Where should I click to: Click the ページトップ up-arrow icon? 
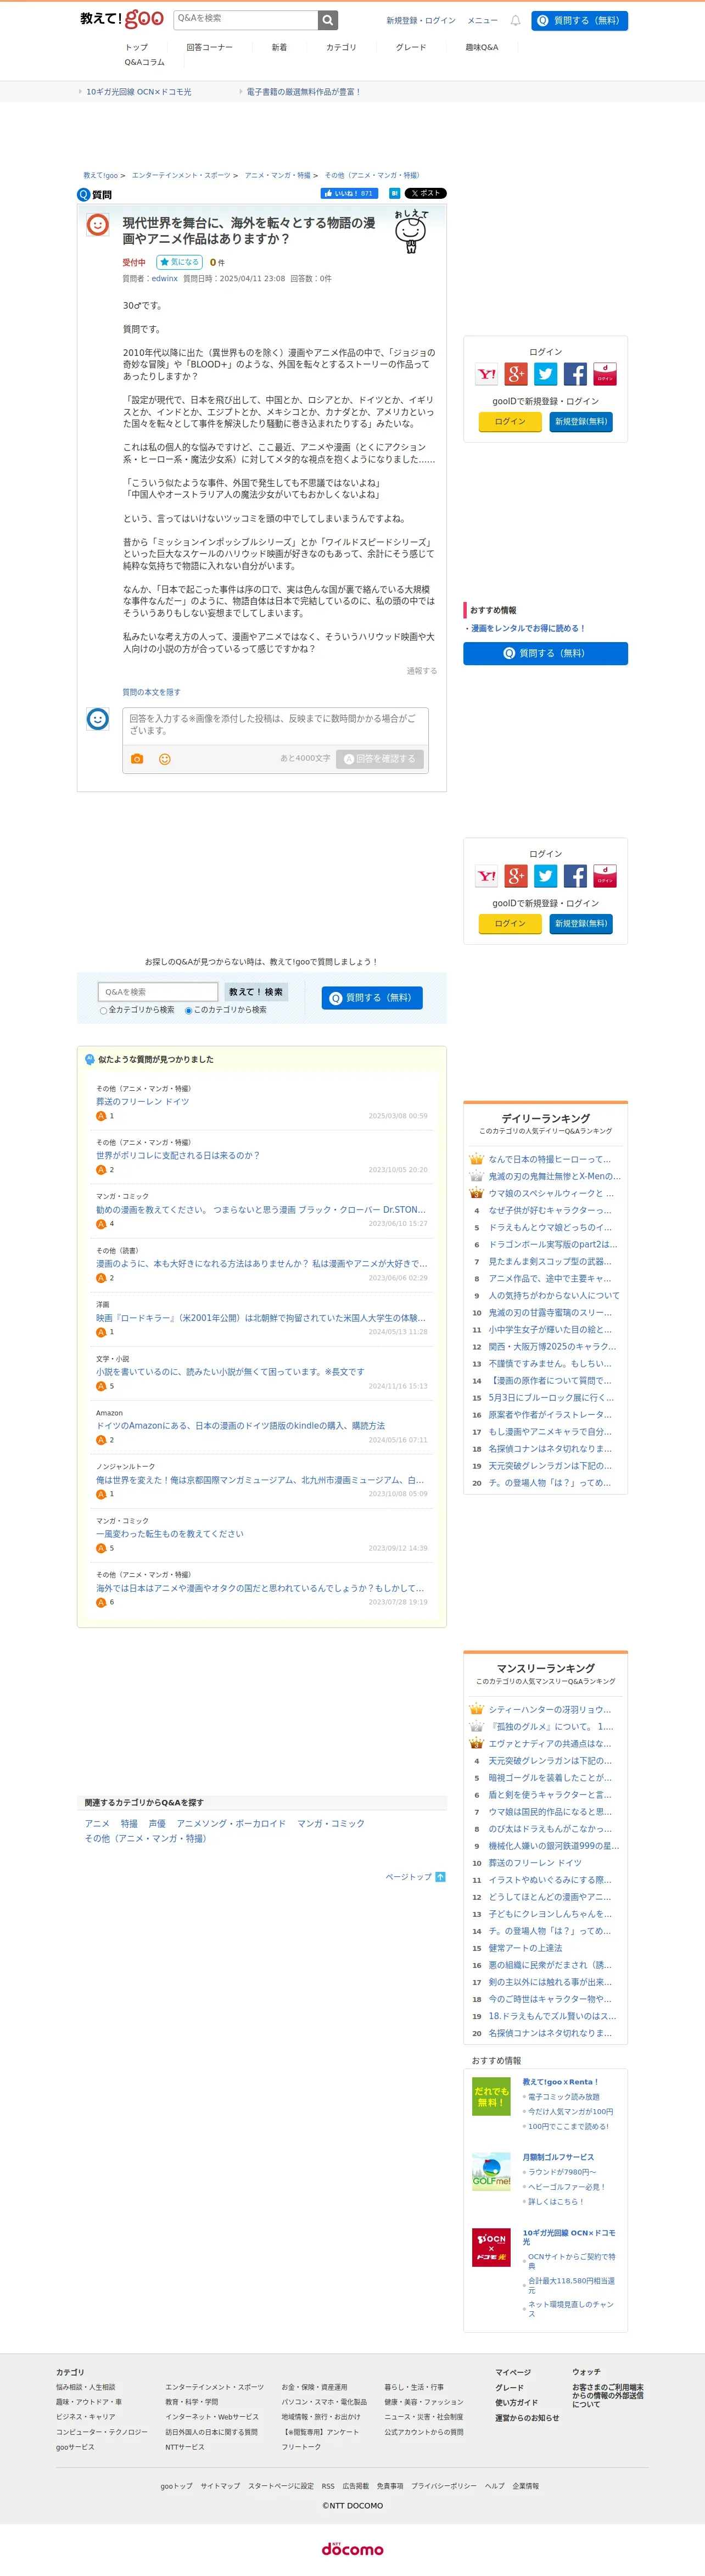[440, 1877]
